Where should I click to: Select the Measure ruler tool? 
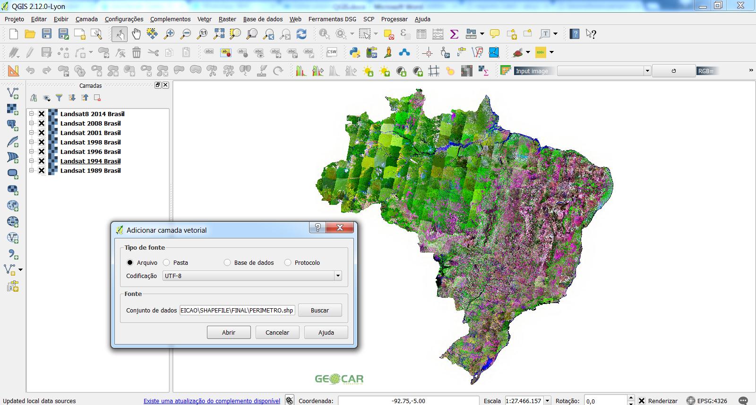[x=471, y=34]
